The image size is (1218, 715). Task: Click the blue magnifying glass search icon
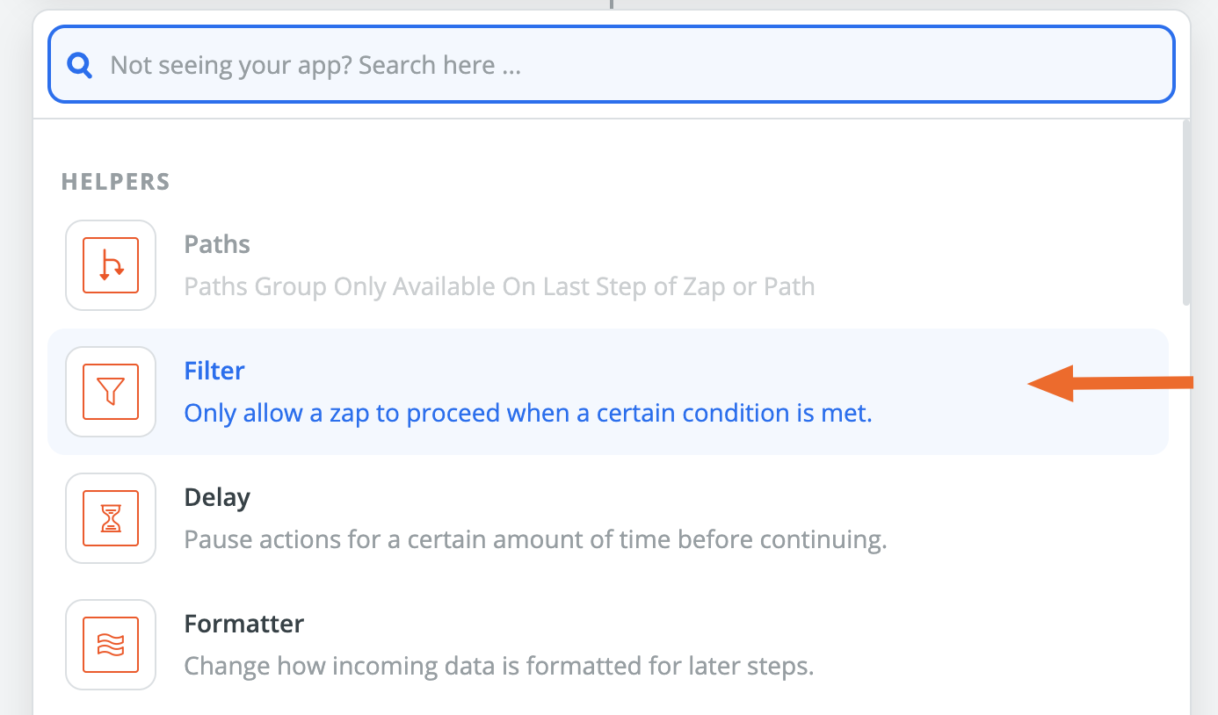coord(80,65)
